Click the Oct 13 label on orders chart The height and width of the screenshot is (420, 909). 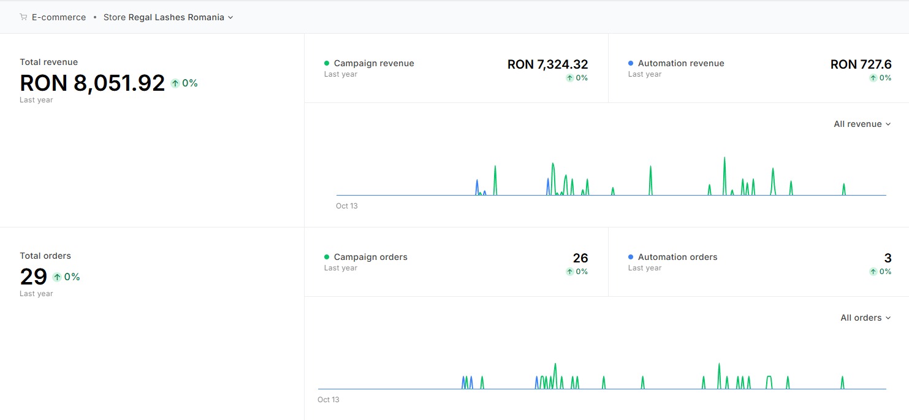pos(328,400)
